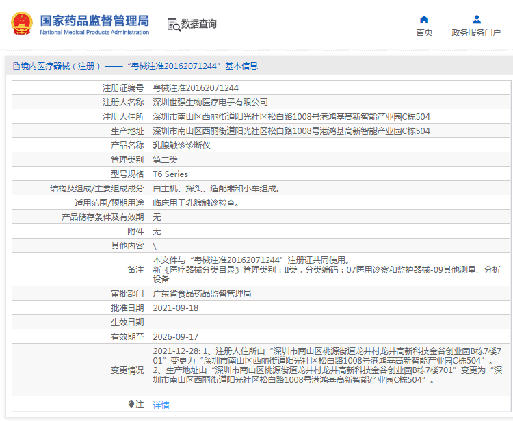Click 适用范围/预期用途 label
This screenshot has height=421, width=513.
pos(109,203)
